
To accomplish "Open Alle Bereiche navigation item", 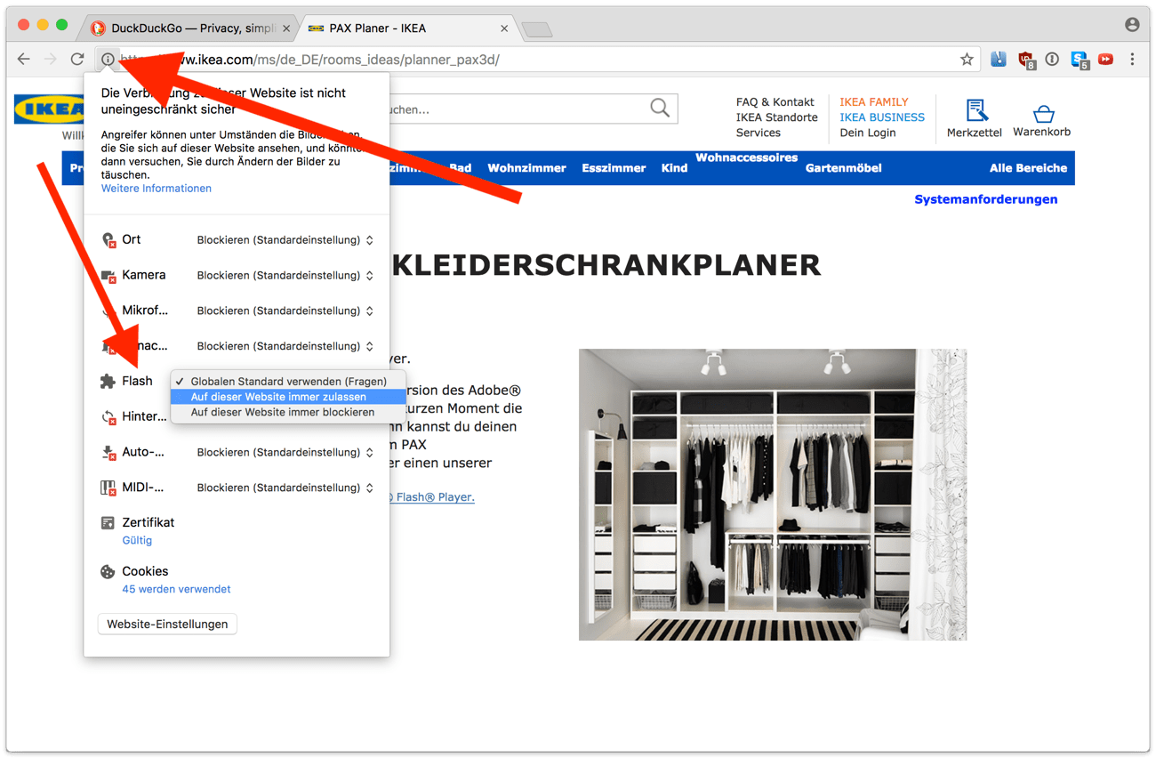I will tap(1028, 168).
